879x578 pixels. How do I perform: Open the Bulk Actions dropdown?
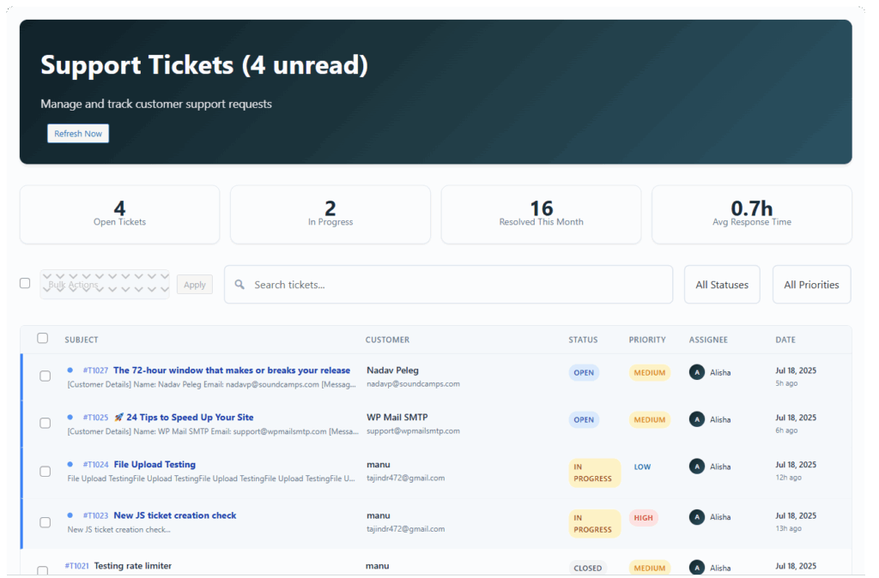point(105,285)
